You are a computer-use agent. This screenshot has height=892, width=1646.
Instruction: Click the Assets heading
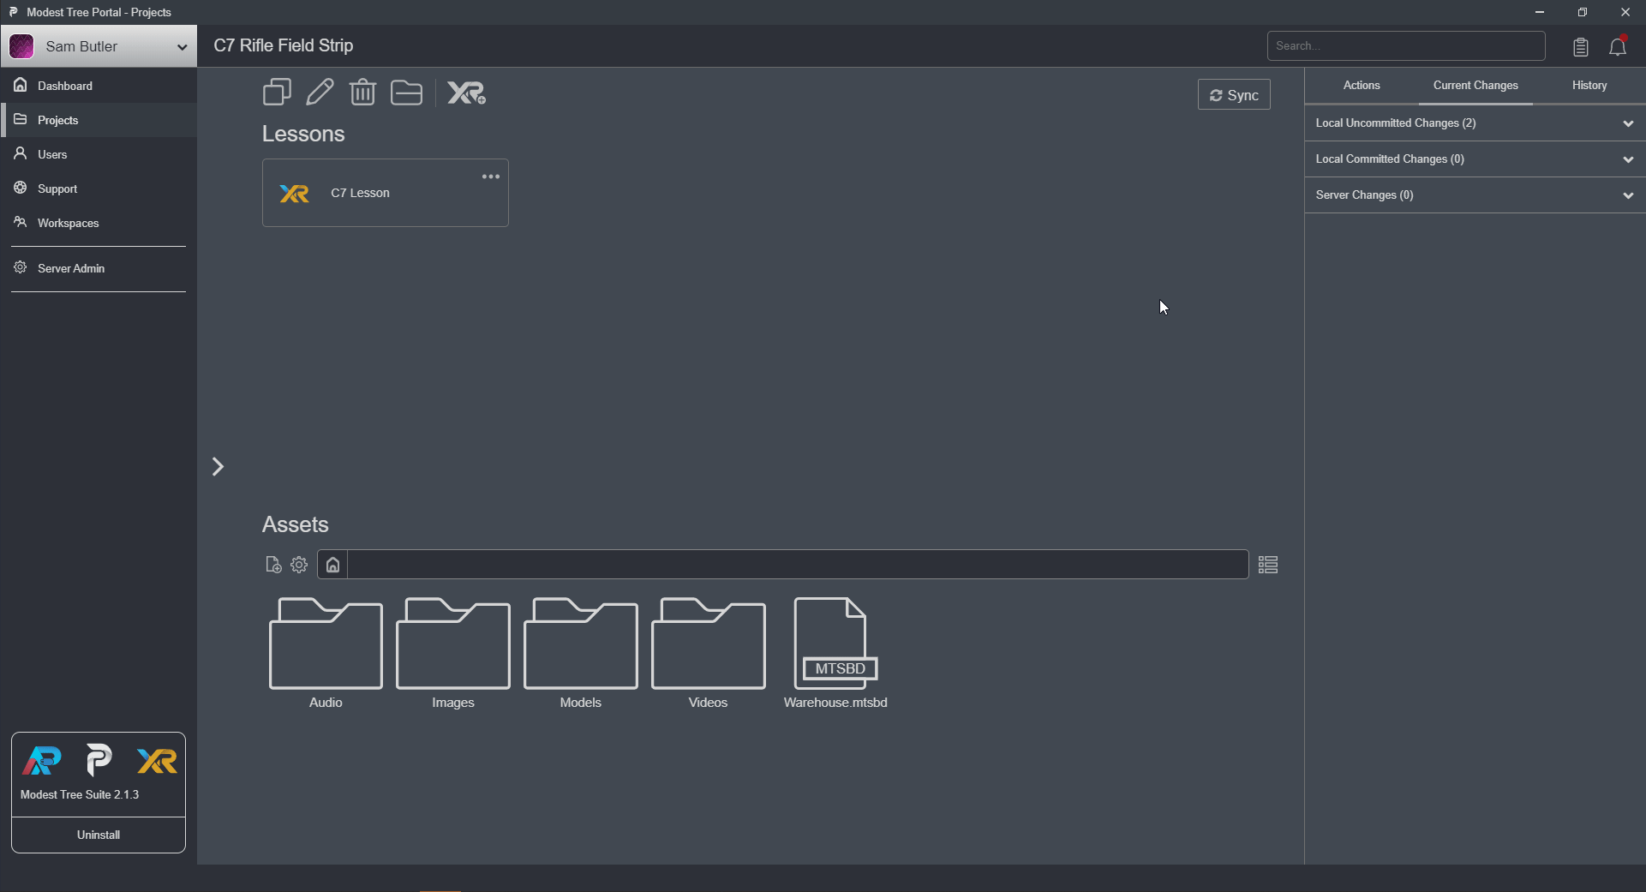click(296, 524)
